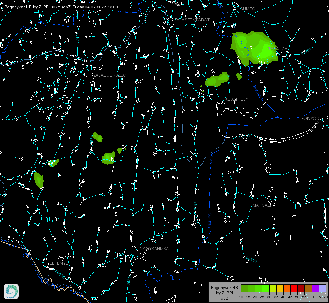Click the 06831 road number label
Screen dimensions: 329x303
pos(195,205)
